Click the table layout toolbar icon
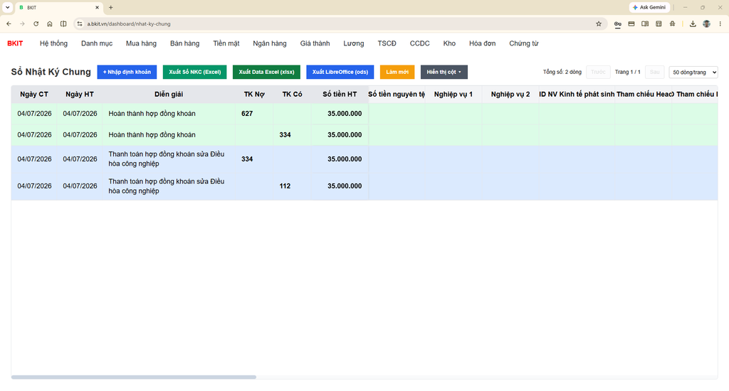The height and width of the screenshot is (391, 729). click(x=659, y=23)
